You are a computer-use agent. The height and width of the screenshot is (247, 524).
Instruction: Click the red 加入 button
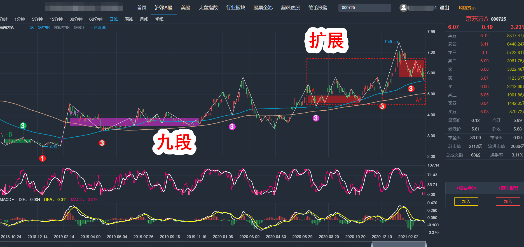[508, 201]
